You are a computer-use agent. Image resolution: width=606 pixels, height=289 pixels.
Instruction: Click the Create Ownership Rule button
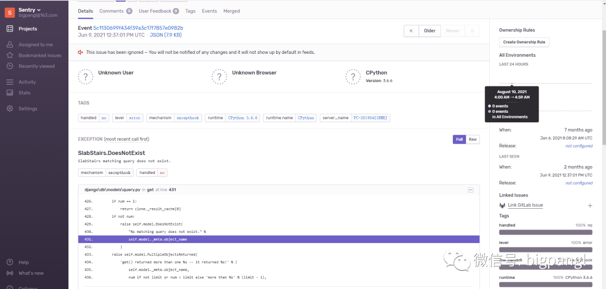pos(524,42)
